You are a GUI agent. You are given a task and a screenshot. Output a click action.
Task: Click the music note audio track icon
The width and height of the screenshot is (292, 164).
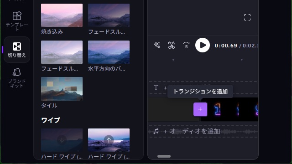pos(156,131)
